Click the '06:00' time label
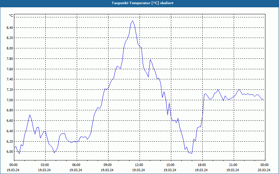 (x=77, y=165)
